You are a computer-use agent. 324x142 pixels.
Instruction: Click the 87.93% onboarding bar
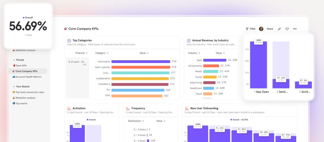click(x=286, y=139)
